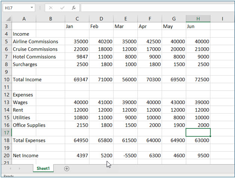This screenshot has height=178, width=235.
Task: Click the Apr header cell
Action: click(150, 26)
